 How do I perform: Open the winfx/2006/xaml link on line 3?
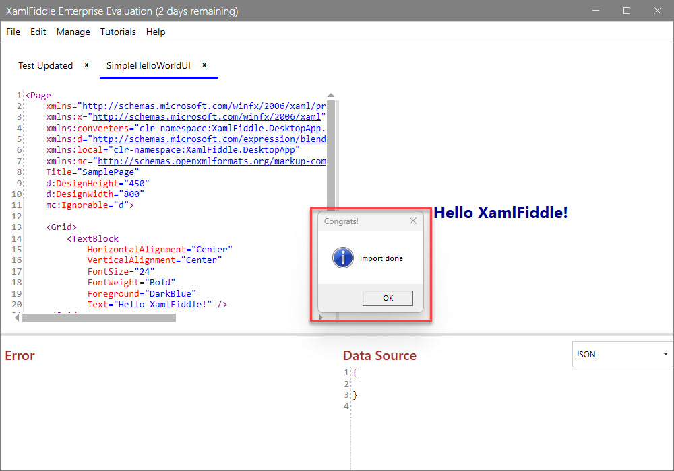point(207,116)
